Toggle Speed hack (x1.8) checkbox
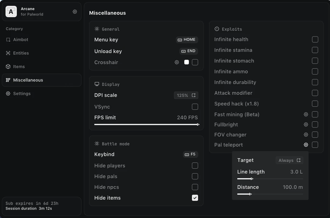The width and height of the screenshot is (330, 218). click(315, 104)
